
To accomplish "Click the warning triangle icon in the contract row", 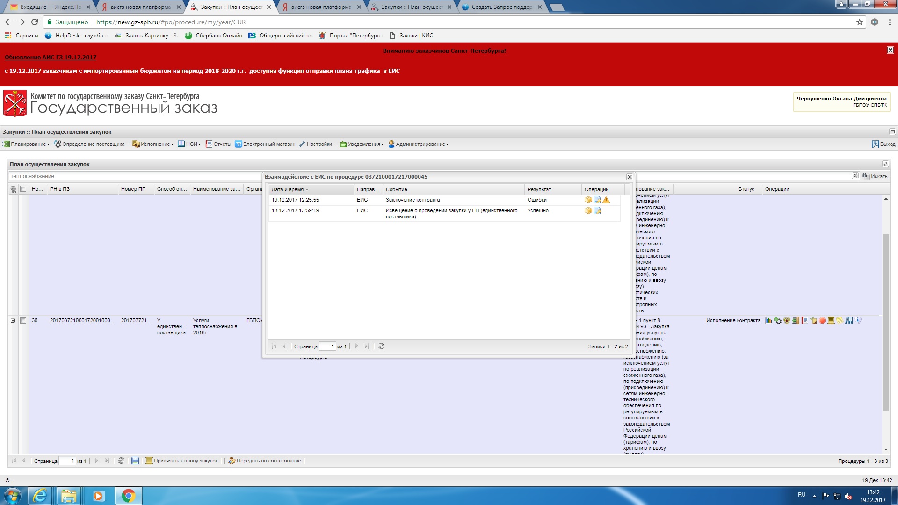I will tap(606, 200).
